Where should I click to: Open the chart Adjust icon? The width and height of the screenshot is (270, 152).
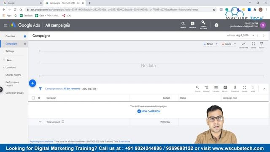262,45
